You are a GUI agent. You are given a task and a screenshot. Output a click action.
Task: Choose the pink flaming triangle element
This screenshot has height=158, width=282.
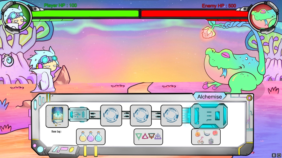[x=145, y=136]
